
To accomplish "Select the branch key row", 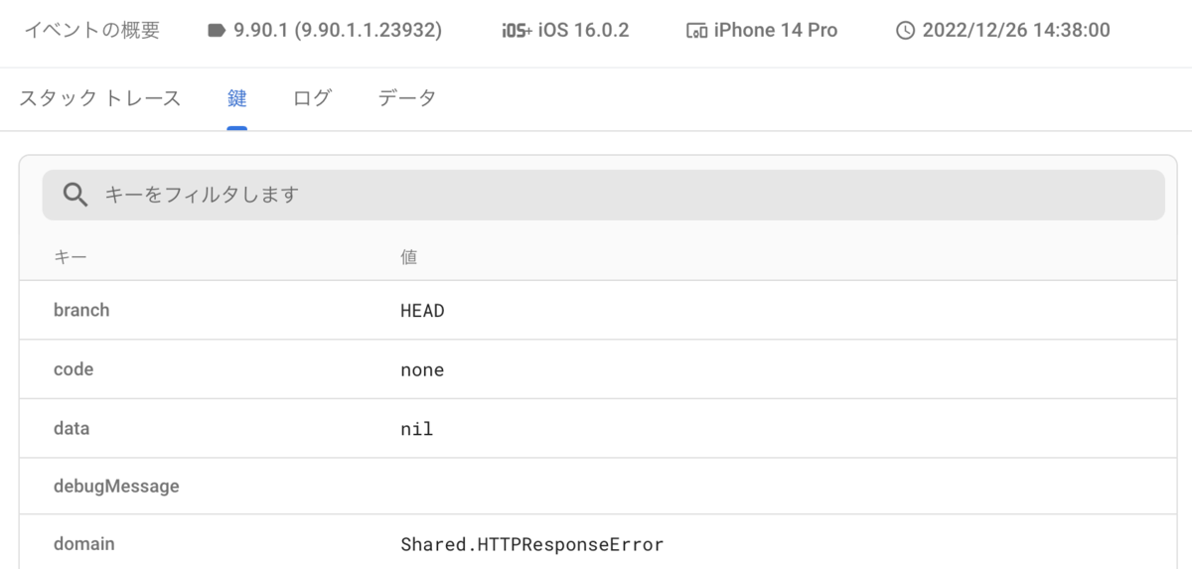I will [597, 310].
